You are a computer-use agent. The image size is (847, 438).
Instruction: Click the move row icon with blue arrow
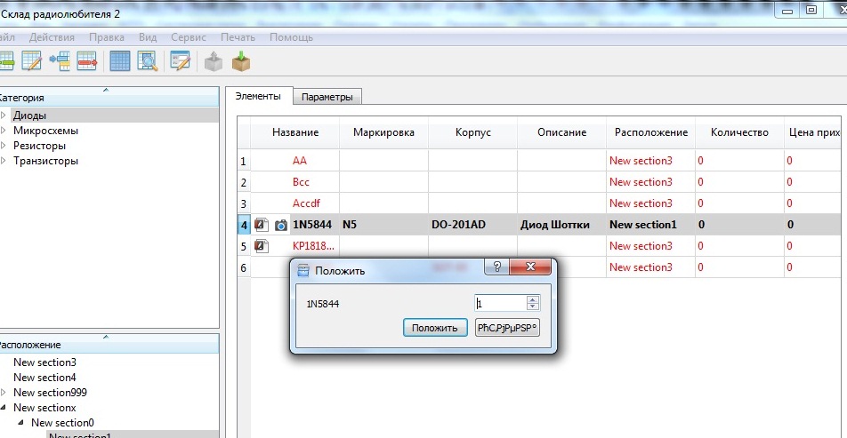(60, 61)
